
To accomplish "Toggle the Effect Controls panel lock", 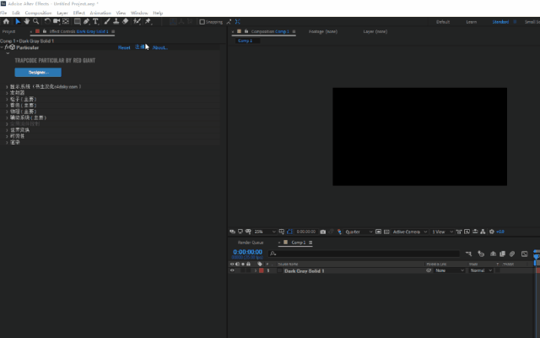I will 45,31.
